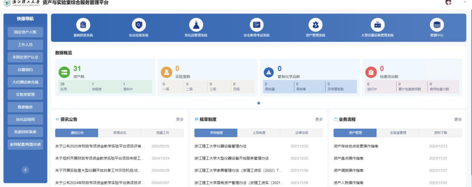Open notice 关于公布2025年财政专项资金教学实验平台项目评审
The width and height of the screenshot is (472, 187).
(100, 146)
